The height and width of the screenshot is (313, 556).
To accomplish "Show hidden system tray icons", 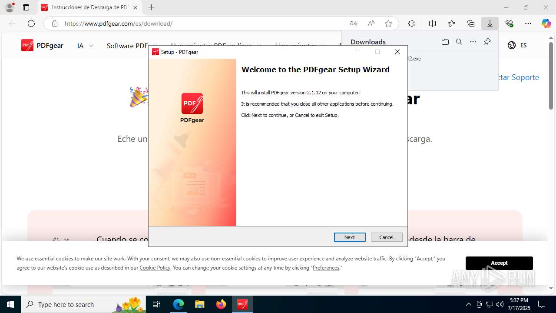I will (x=468, y=304).
